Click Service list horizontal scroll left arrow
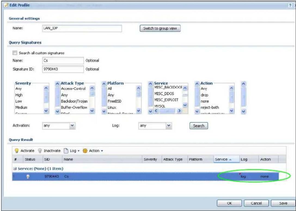The height and width of the screenshot is (211, 296). [156, 110]
